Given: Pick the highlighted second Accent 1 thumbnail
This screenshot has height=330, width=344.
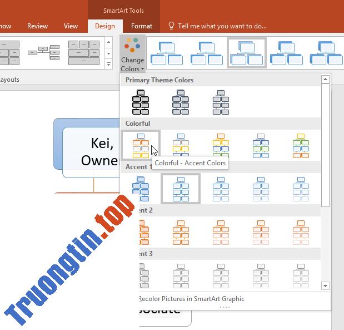Looking at the screenshot, I should 181,189.
